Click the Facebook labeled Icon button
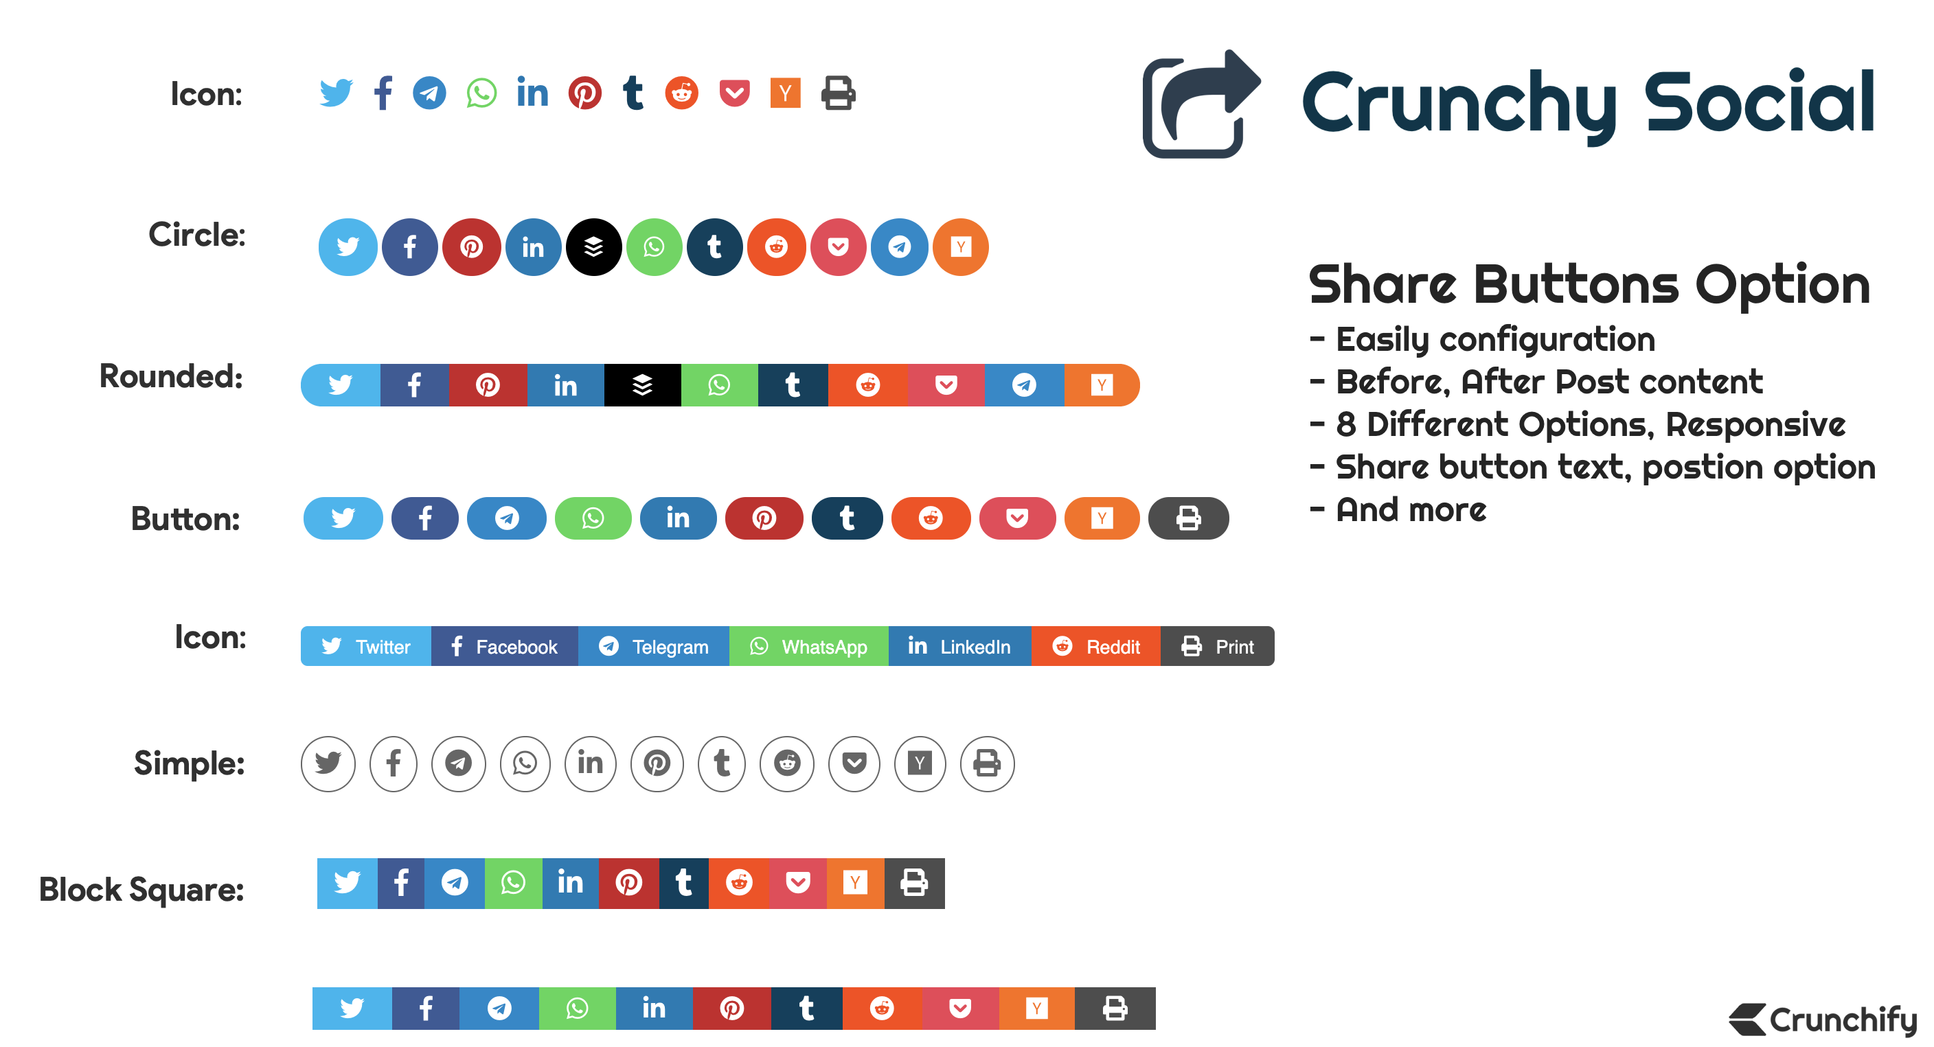 tap(501, 646)
